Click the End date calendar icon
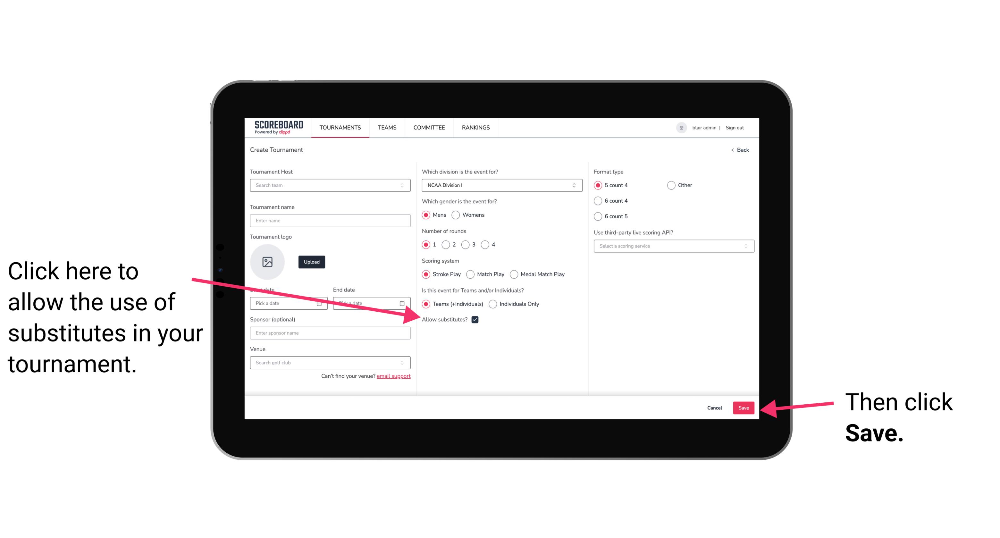The image size is (1000, 538). coord(403,303)
